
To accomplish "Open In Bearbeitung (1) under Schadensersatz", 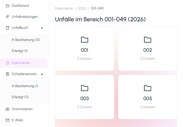I will (25, 86).
